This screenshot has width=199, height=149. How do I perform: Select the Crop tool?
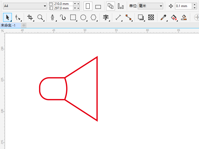tap(30, 18)
